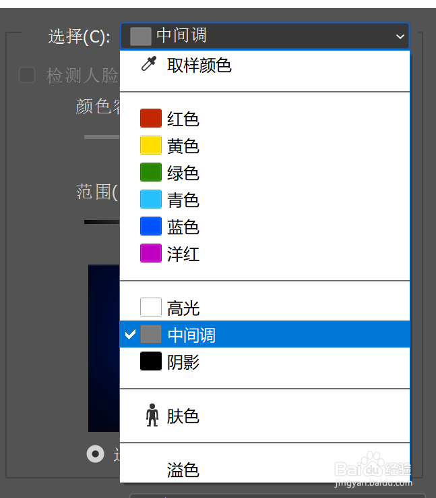Click the red color swatch icon
The height and width of the screenshot is (498, 436).
coord(151,119)
